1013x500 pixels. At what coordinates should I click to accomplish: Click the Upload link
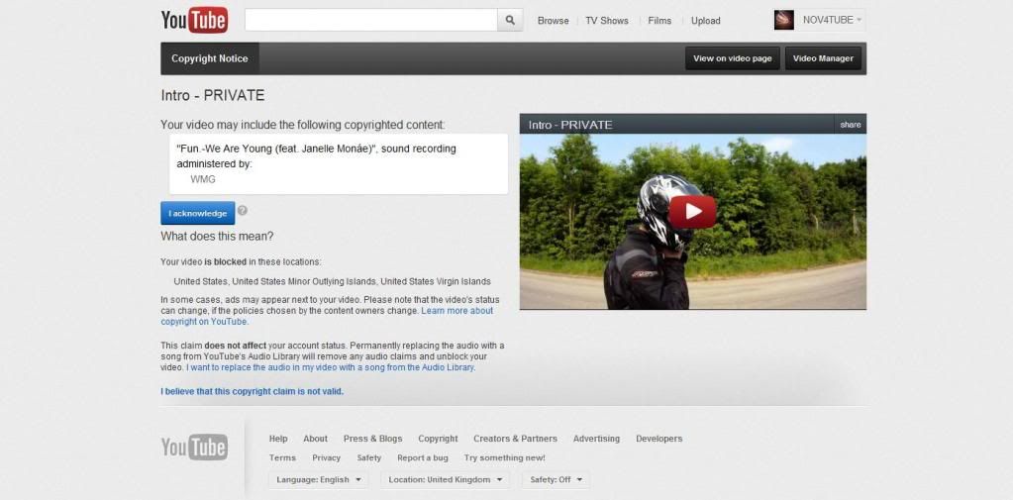tap(705, 21)
